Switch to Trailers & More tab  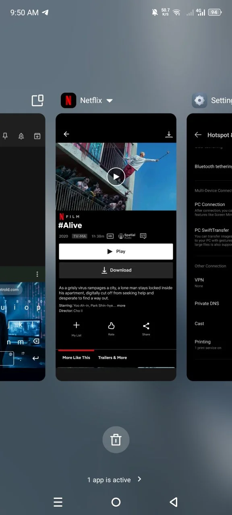tap(112, 357)
